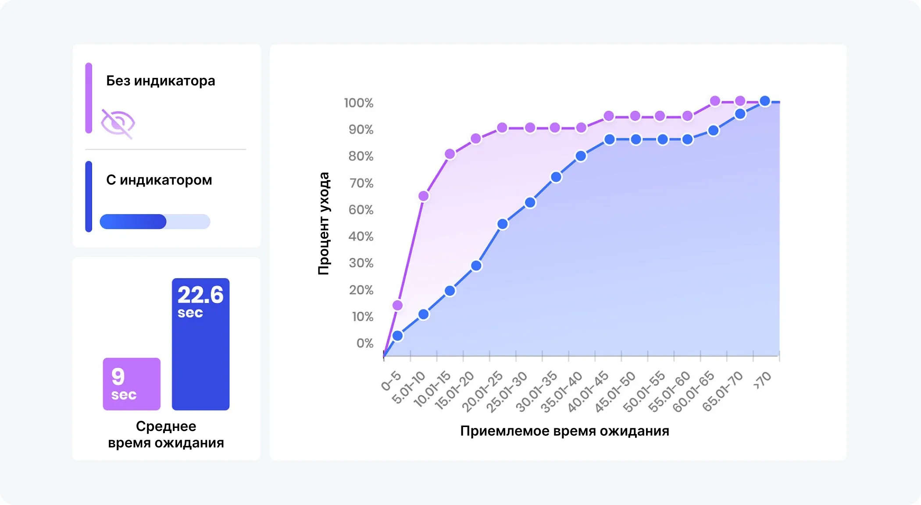
Task: Click the crossed-out eye icon
Action: (x=118, y=124)
